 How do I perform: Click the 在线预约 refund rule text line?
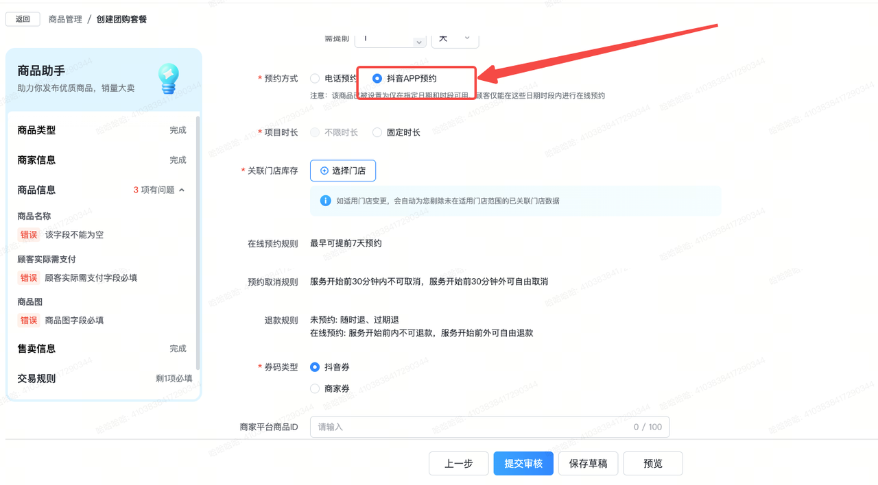click(x=422, y=333)
